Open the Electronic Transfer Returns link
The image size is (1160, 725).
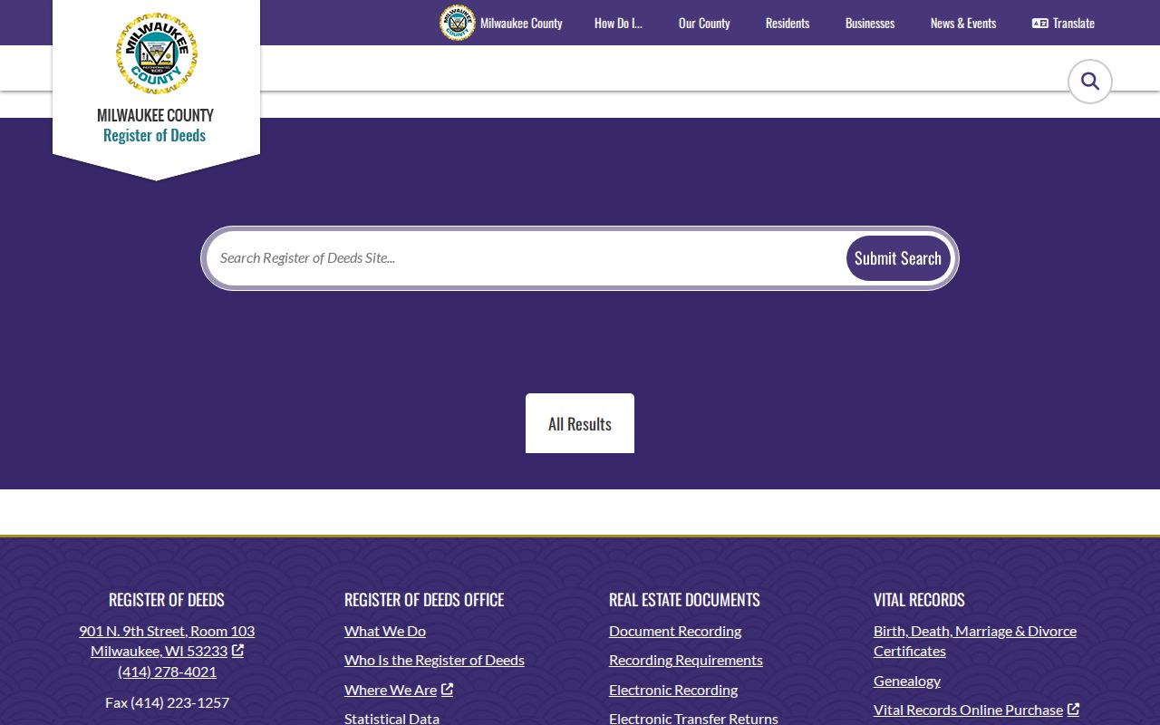point(693,719)
